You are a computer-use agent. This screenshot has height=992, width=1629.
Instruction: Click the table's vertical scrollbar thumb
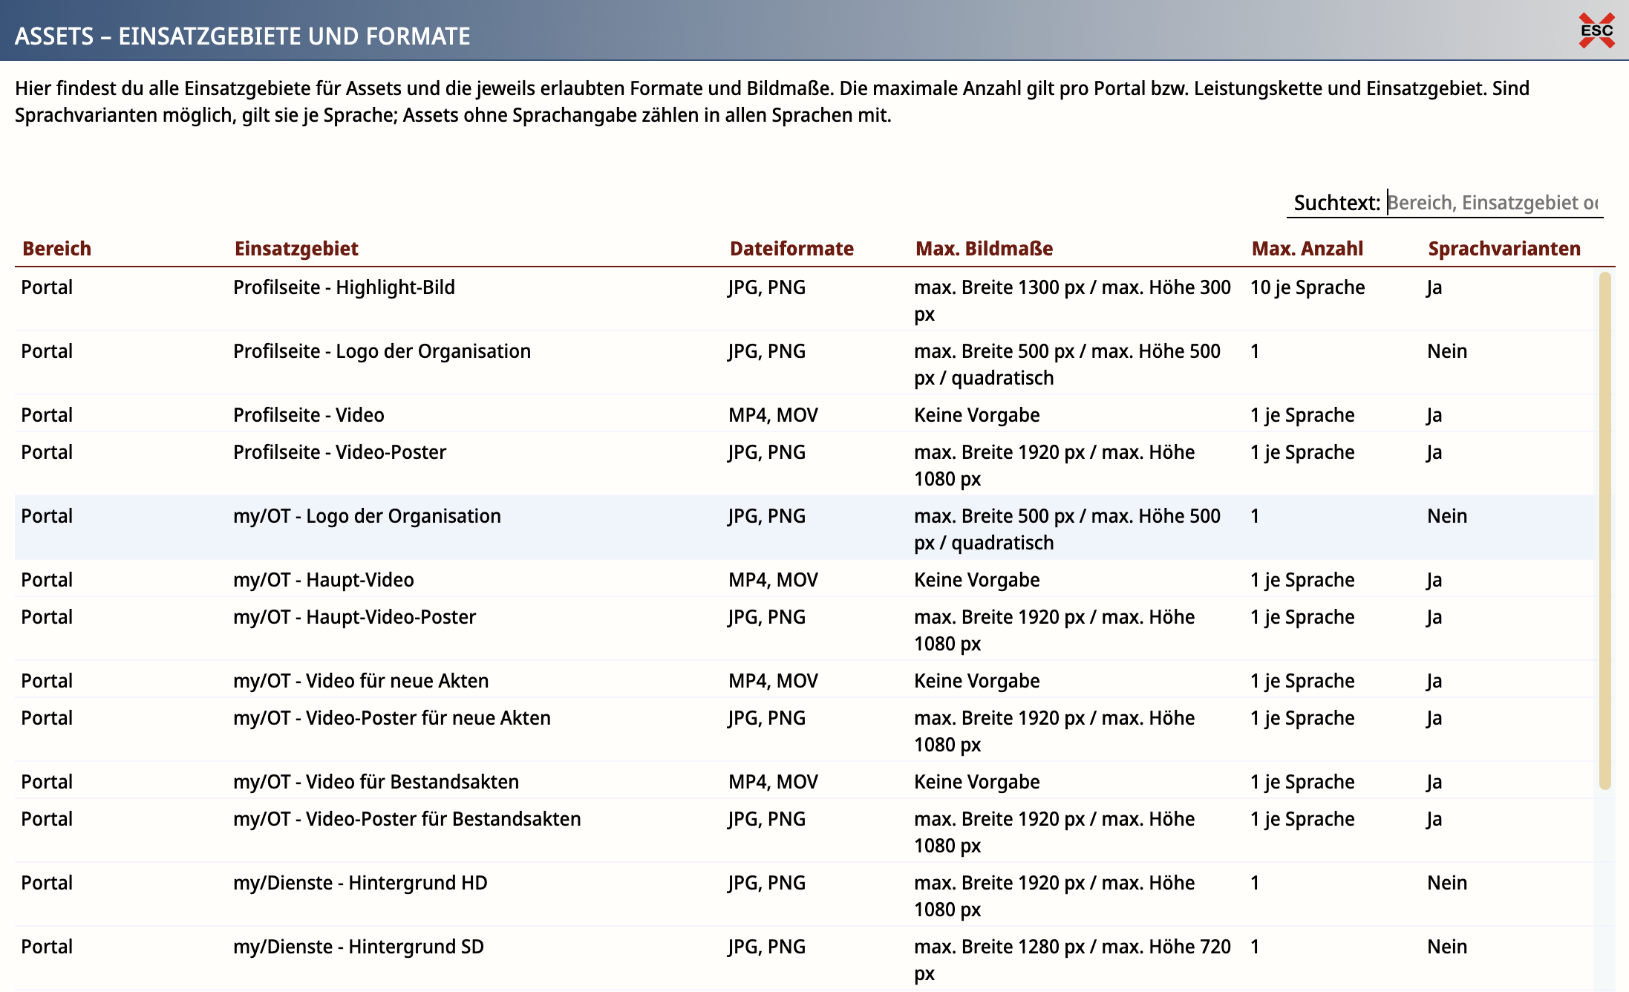[x=1604, y=531]
